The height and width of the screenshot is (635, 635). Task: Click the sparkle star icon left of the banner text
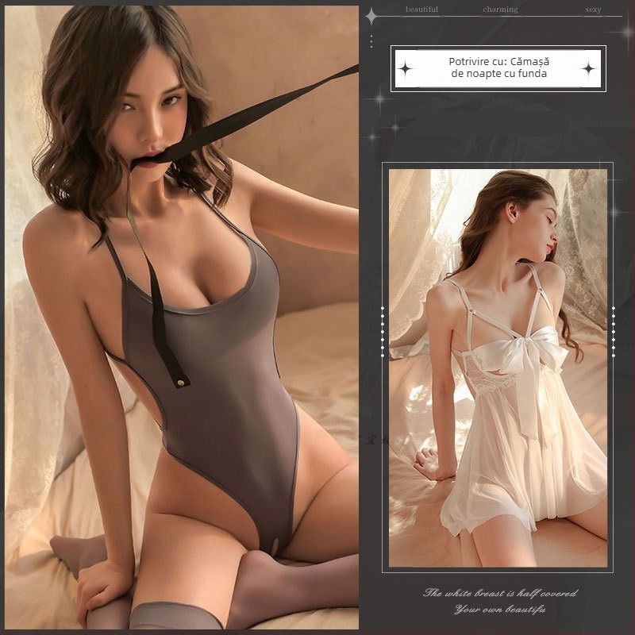click(406, 67)
